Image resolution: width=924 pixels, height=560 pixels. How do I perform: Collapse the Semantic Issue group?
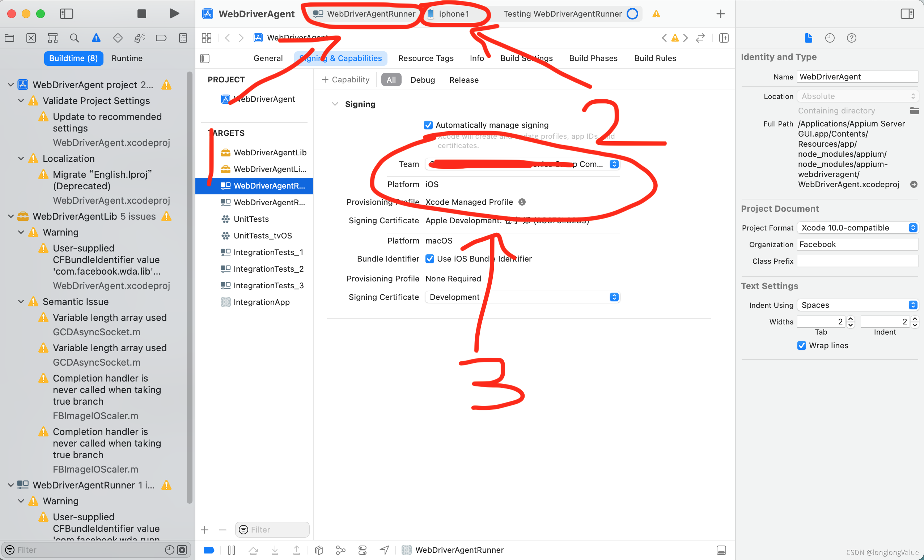21,302
